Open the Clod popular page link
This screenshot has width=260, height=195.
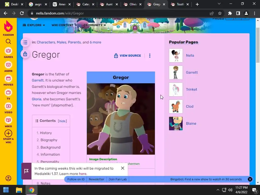tap(190, 106)
